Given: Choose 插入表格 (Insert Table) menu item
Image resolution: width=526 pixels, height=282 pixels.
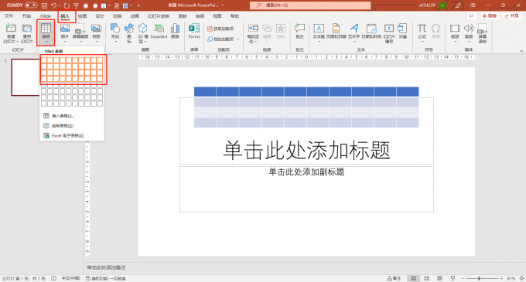Looking at the screenshot, I should click(x=72, y=116).
